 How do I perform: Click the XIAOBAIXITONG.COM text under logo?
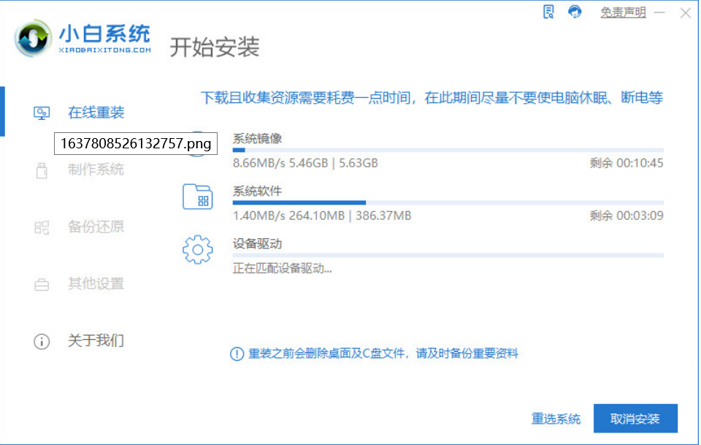tap(104, 50)
